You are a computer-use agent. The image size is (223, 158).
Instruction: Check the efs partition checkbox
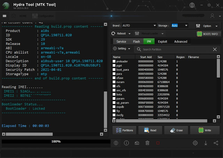tap(114, 86)
